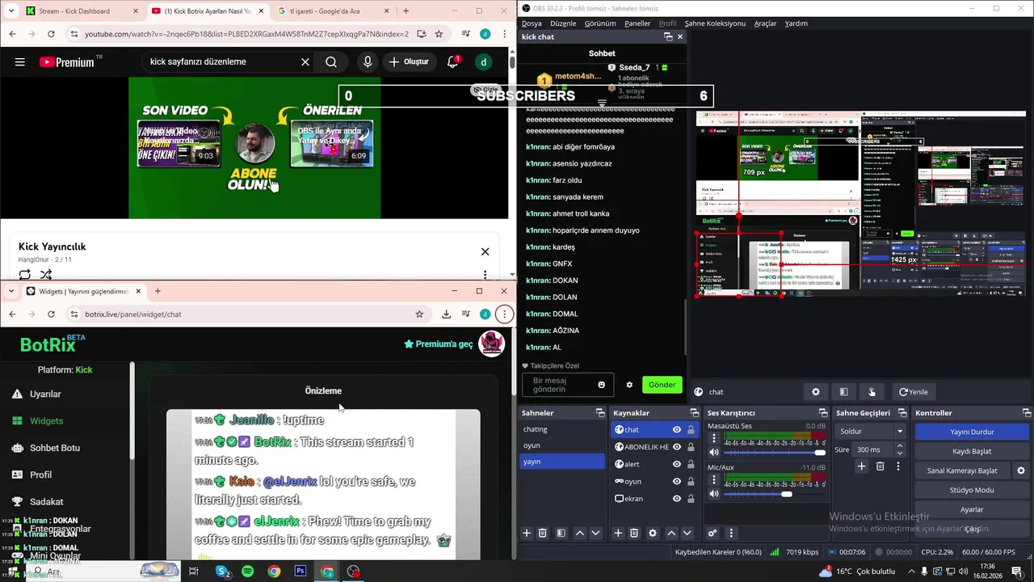Click Gönder button in Kick chat

[x=662, y=385]
